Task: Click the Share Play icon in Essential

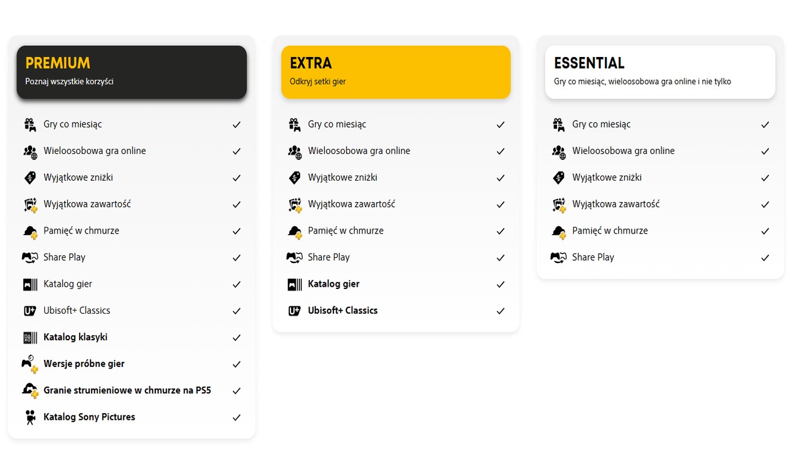Action: coord(558,258)
